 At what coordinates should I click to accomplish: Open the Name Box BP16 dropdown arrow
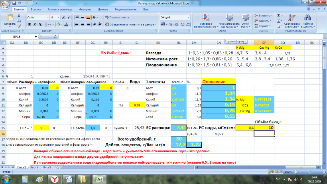coord(35,37)
